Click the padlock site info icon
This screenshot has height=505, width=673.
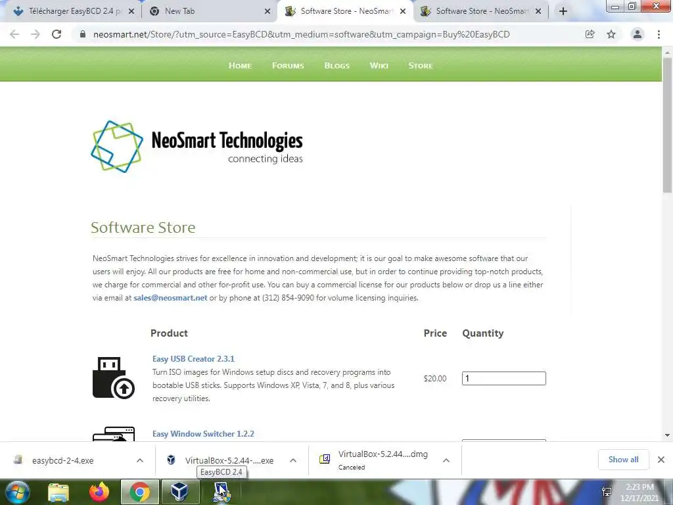pos(83,34)
